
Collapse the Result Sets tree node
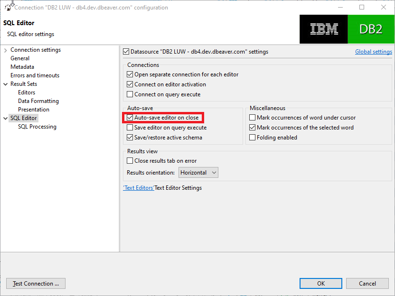[5, 83]
